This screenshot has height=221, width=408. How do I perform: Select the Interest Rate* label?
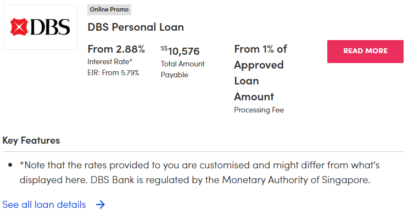[110, 61]
